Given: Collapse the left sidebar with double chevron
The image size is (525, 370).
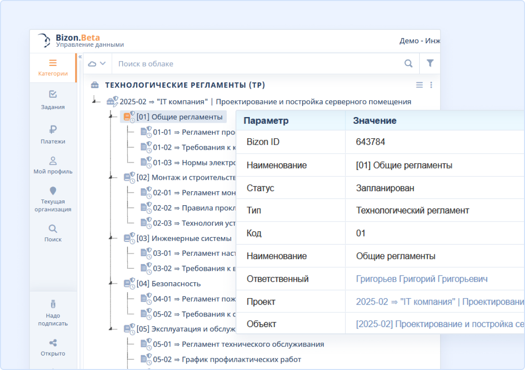Looking at the screenshot, I should [x=80, y=57].
